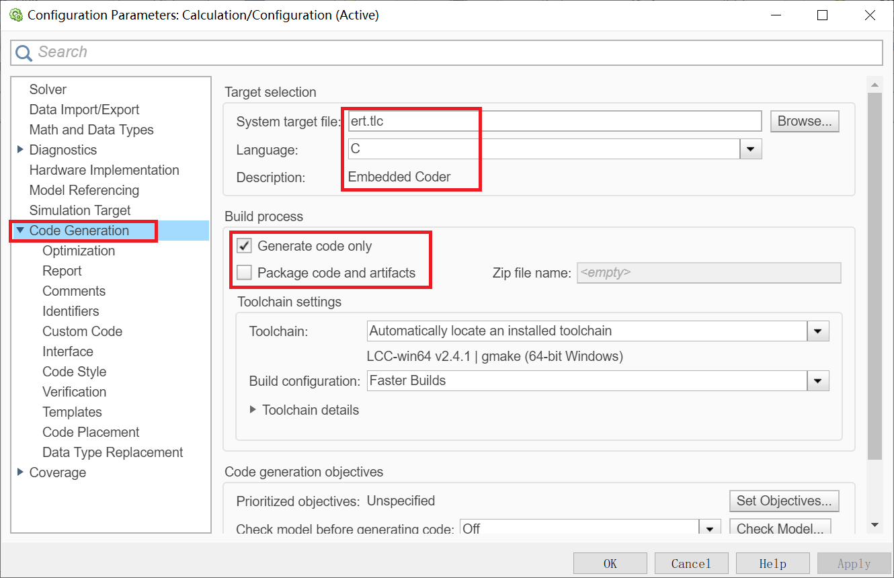
Task: Open the Identifiers subpage
Action: click(x=71, y=311)
